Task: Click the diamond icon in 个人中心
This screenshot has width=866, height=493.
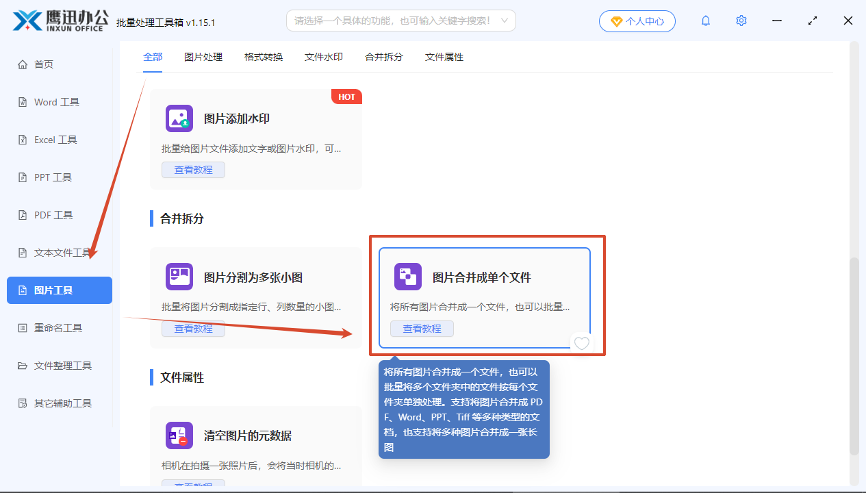Action: pyautogui.click(x=616, y=21)
